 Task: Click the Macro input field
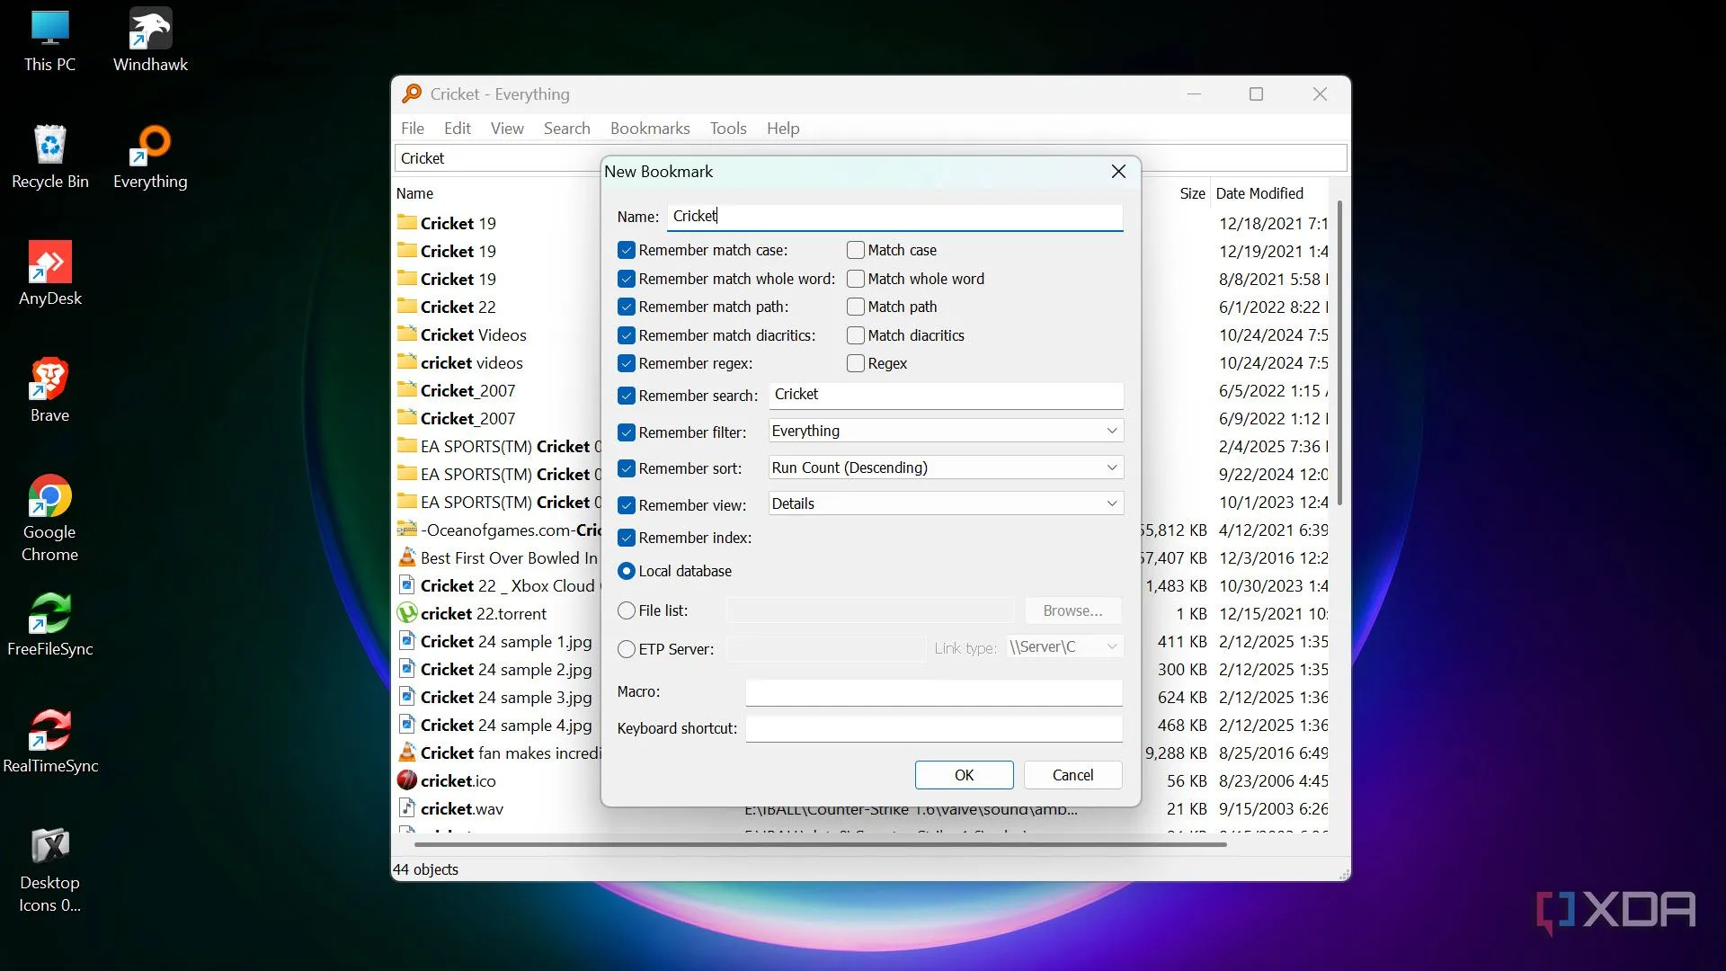(934, 691)
